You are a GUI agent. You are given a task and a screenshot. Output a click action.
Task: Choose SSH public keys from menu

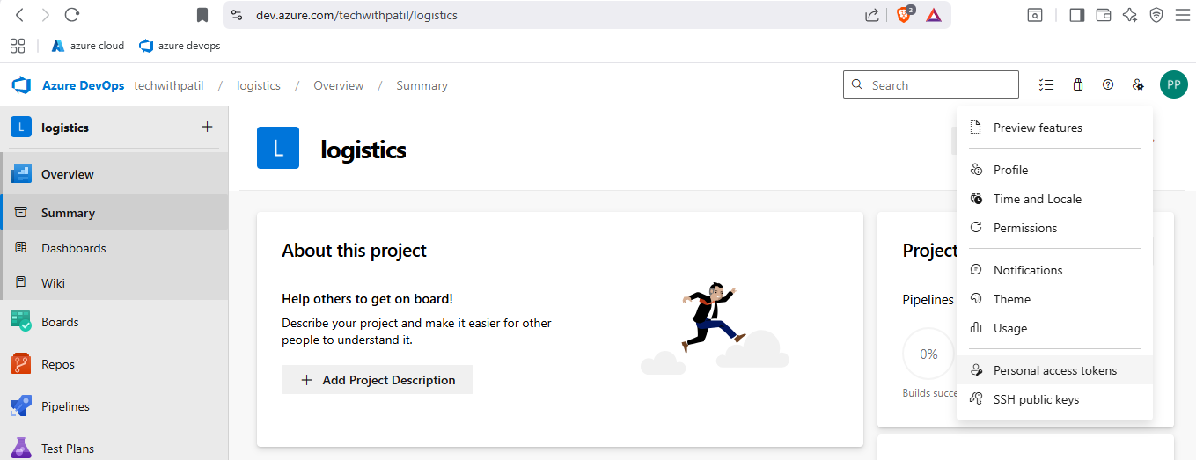click(1036, 399)
